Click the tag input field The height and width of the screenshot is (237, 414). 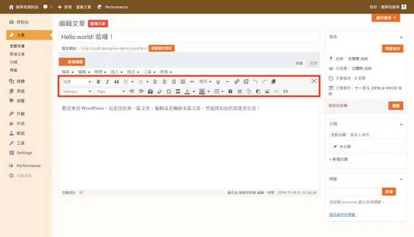click(x=354, y=191)
